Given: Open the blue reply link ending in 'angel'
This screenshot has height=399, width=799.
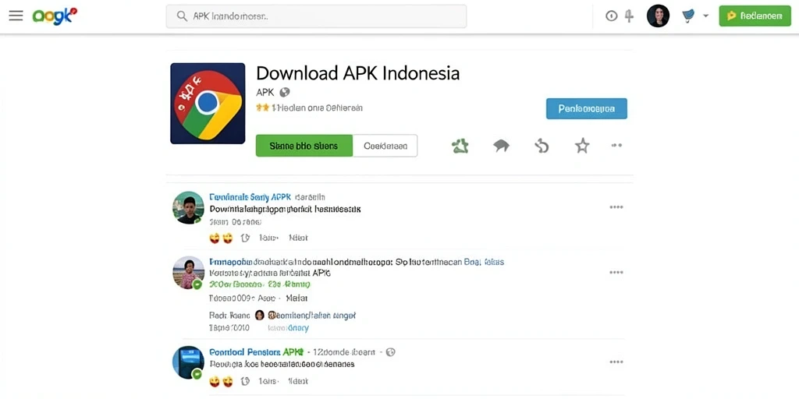Looking at the screenshot, I should tap(316, 316).
